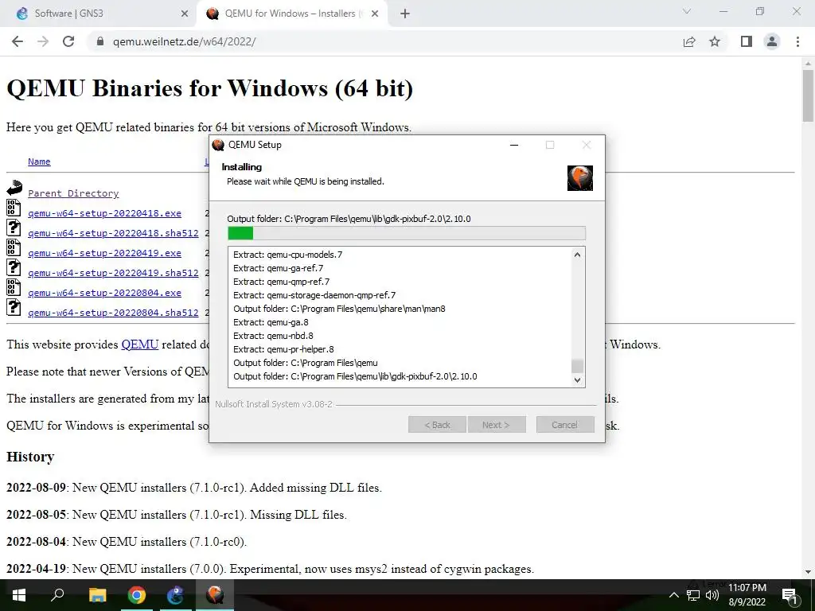Open the Chrome profile avatar
The image size is (815, 611).
point(772,41)
